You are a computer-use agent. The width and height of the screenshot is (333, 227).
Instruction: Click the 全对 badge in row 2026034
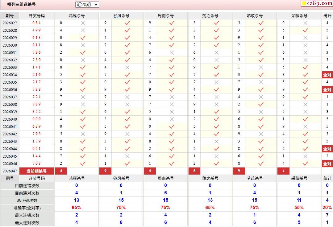pos(327,75)
